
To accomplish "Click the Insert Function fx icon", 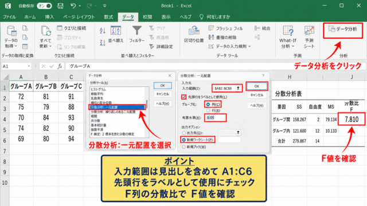I will pos(60,66).
